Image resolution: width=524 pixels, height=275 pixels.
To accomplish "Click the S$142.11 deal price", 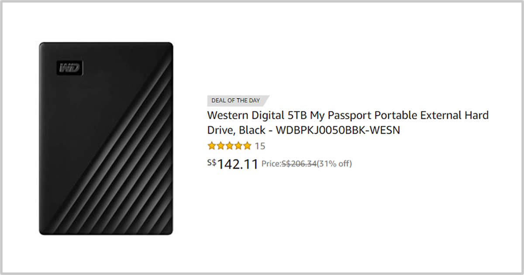I will [x=233, y=164].
